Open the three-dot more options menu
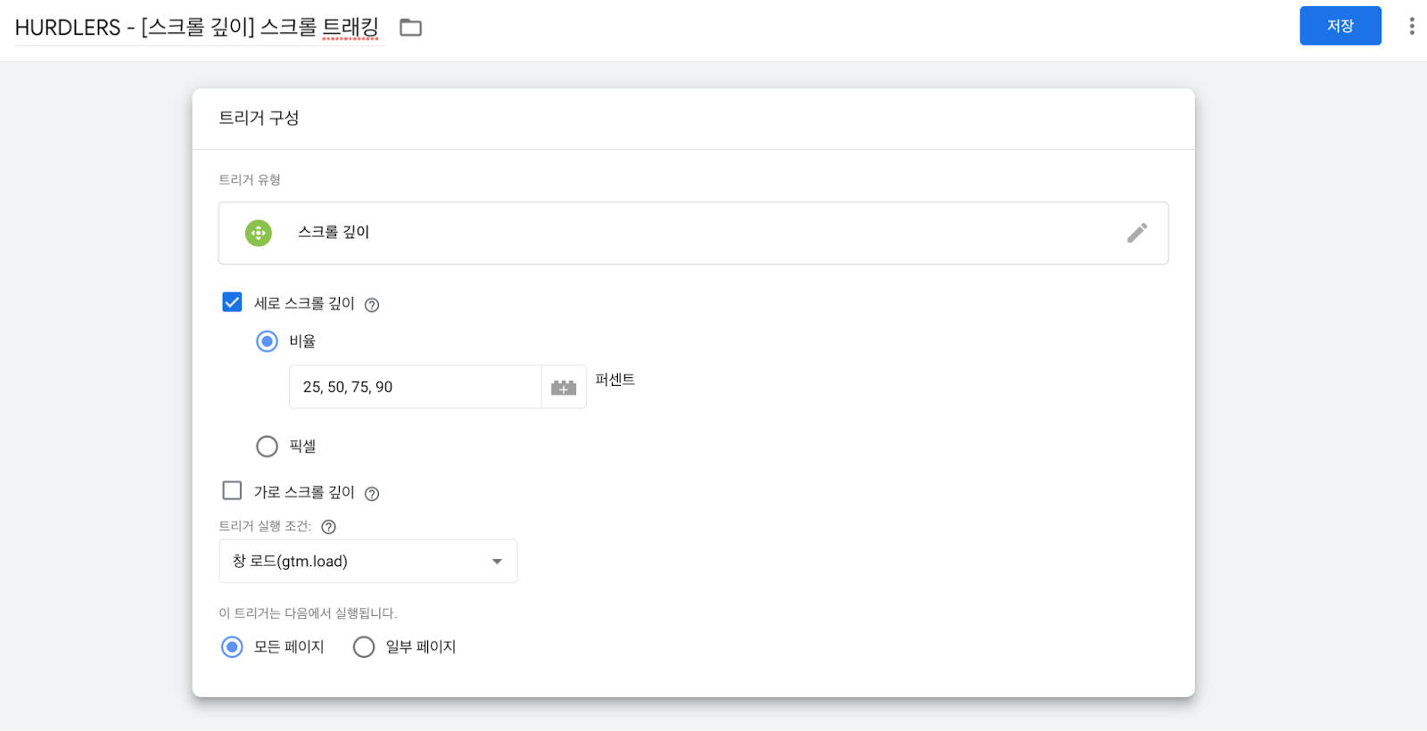This screenshot has width=1427, height=731. 1411,26
